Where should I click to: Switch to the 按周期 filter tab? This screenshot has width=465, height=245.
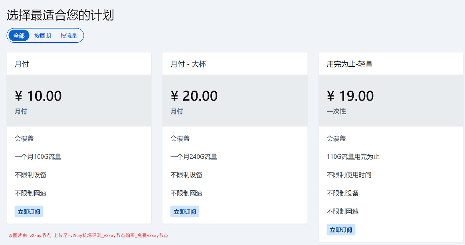tap(42, 36)
